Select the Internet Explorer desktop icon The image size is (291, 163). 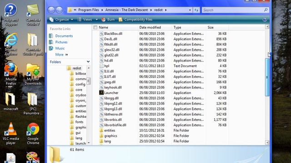click(11, 44)
